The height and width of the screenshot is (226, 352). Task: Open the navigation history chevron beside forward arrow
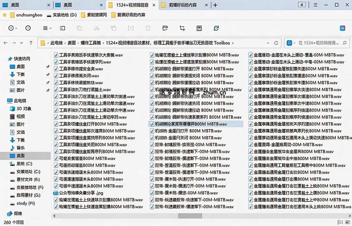[21, 43]
